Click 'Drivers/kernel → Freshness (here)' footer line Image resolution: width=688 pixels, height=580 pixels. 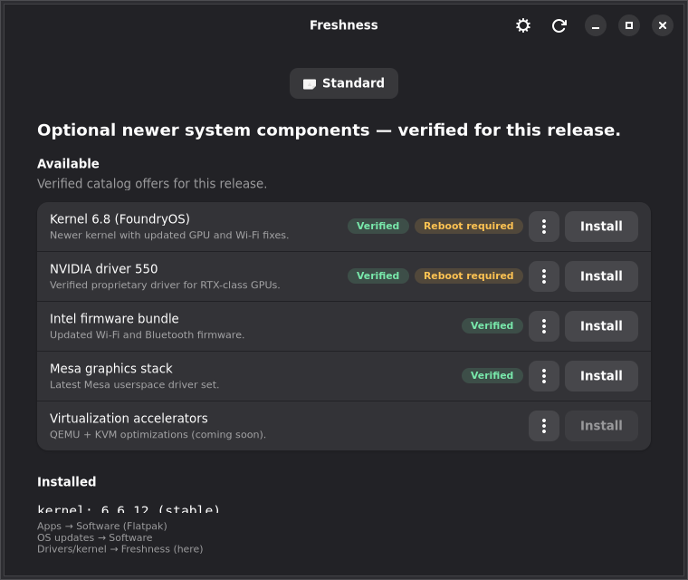tap(119, 549)
